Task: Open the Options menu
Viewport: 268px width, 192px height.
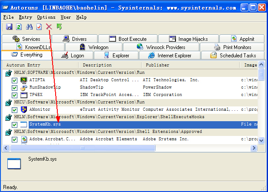Action: tap(46, 17)
